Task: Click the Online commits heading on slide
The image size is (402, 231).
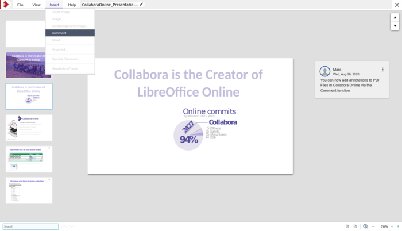Action: tap(210, 111)
